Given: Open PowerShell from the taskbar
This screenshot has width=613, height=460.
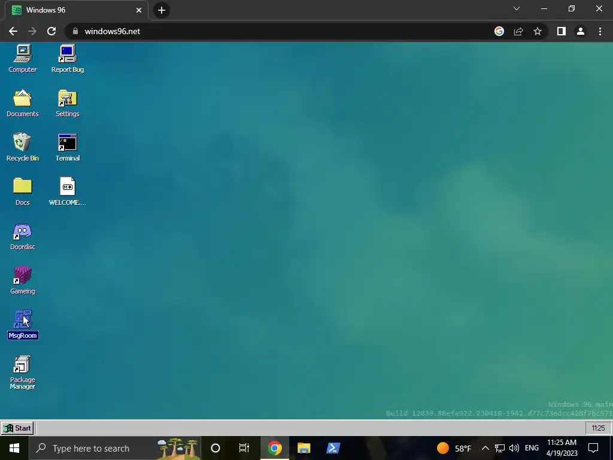Looking at the screenshot, I should pos(333,448).
